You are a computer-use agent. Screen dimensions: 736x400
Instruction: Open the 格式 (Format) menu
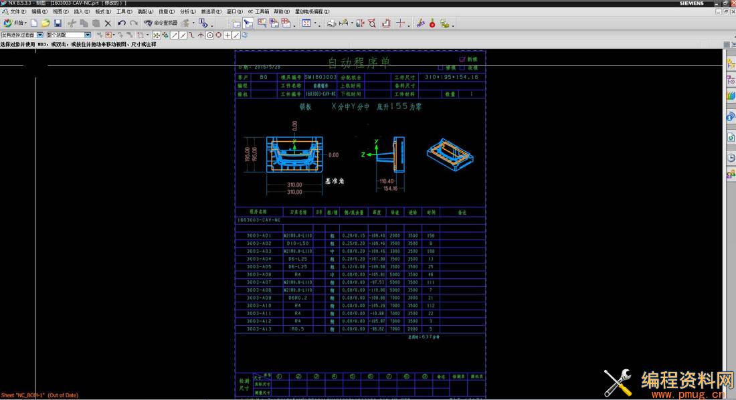click(103, 11)
